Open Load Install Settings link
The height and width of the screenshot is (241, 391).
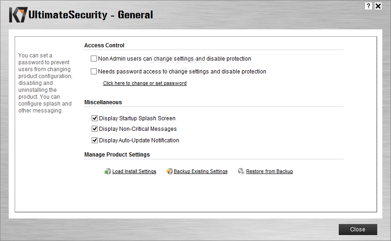tap(134, 171)
